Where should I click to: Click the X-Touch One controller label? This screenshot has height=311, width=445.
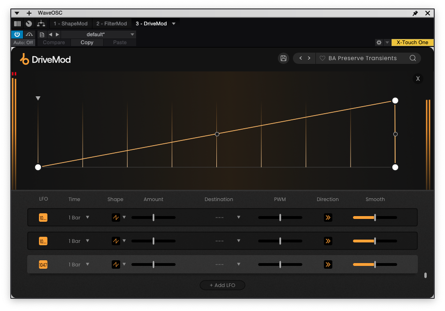(412, 42)
